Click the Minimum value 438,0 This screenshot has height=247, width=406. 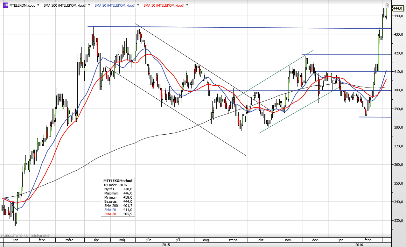coord(128,197)
